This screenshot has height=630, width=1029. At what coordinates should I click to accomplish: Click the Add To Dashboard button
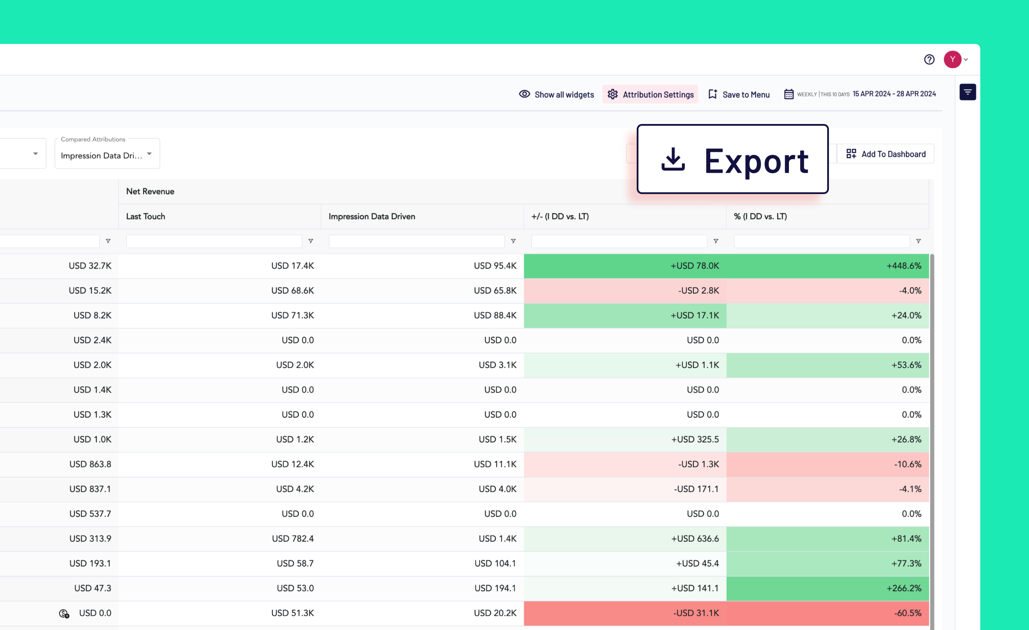(x=885, y=154)
